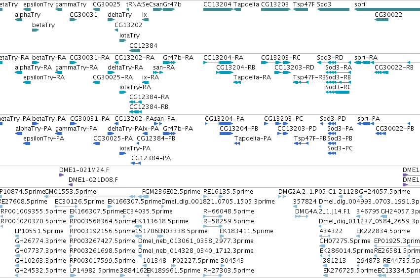Open the CG13203-RD transcript label
This screenshot has width=420, height=278.
294,68
